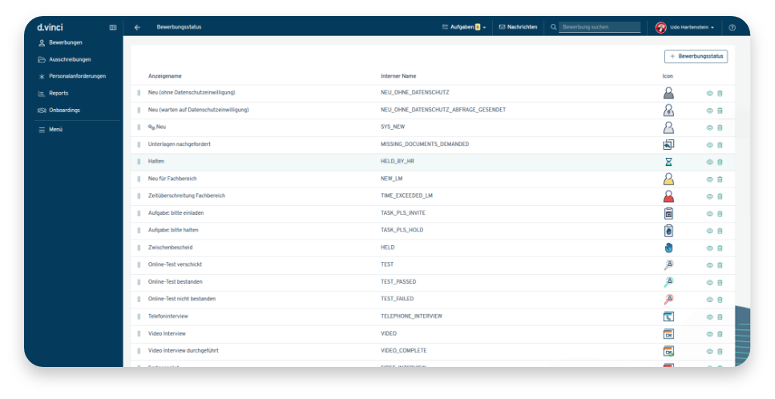Toggle visibility eye for Neu für Fachbereich
The width and height of the screenshot is (775, 399).
pyautogui.click(x=709, y=179)
